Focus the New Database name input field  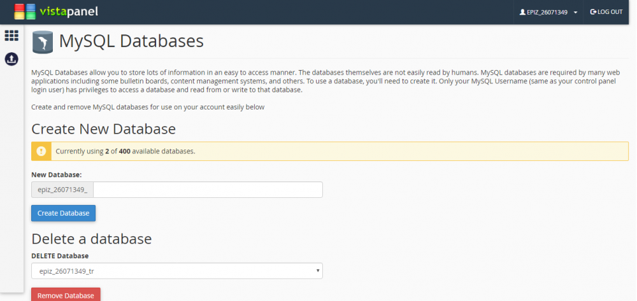click(208, 190)
